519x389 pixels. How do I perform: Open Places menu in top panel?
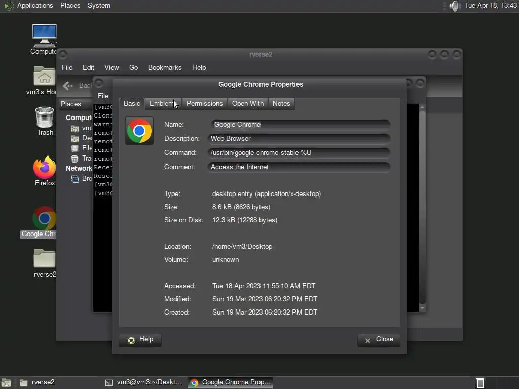tap(70, 6)
